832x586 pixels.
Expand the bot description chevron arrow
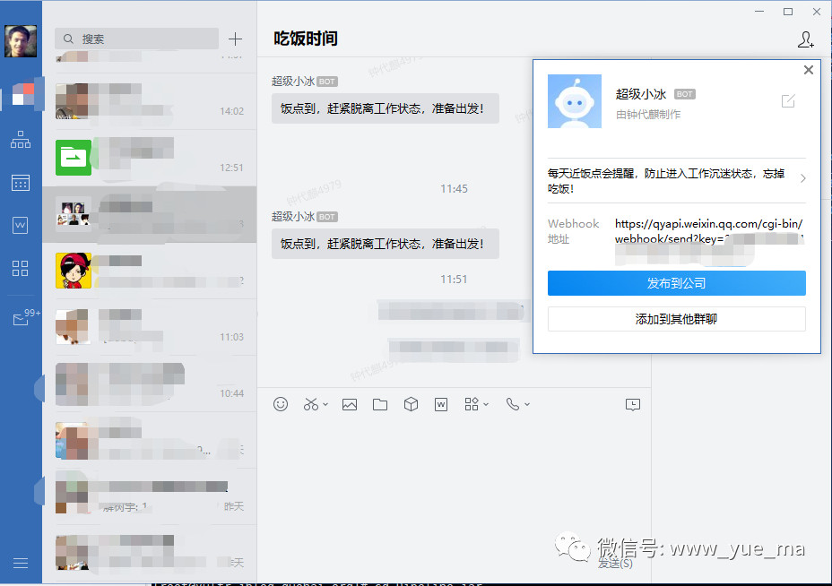point(802,178)
